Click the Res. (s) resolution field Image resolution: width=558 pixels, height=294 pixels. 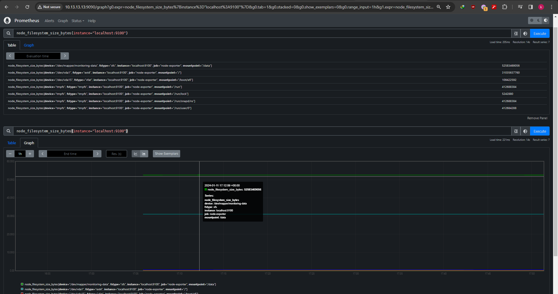(x=117, y=154)
